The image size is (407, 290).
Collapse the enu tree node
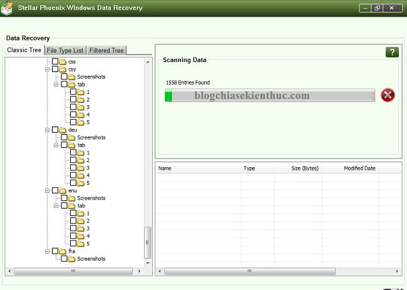coord(47,190)
